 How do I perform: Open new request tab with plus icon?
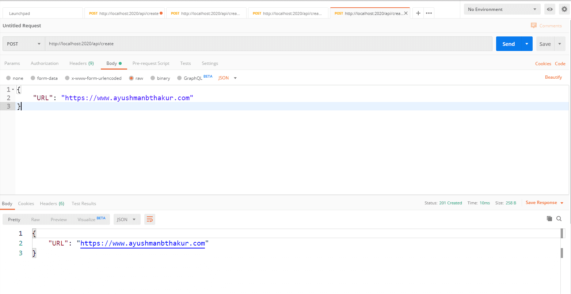coord(418,13)
